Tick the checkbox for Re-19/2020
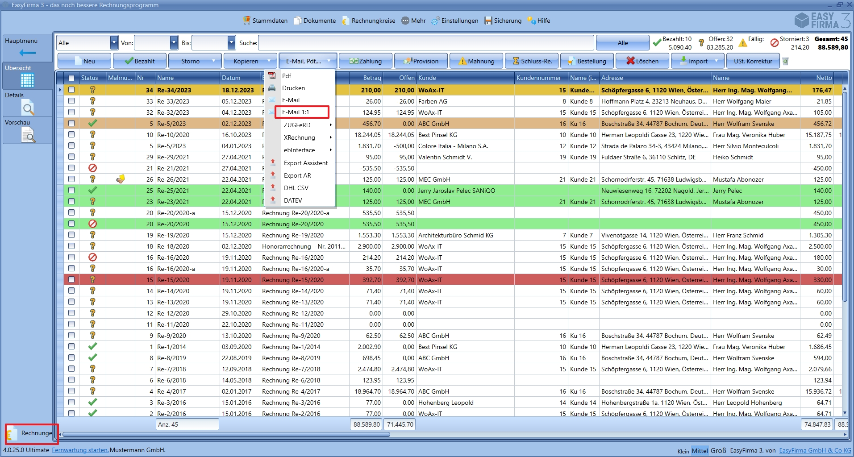 [x=71, y=235]
